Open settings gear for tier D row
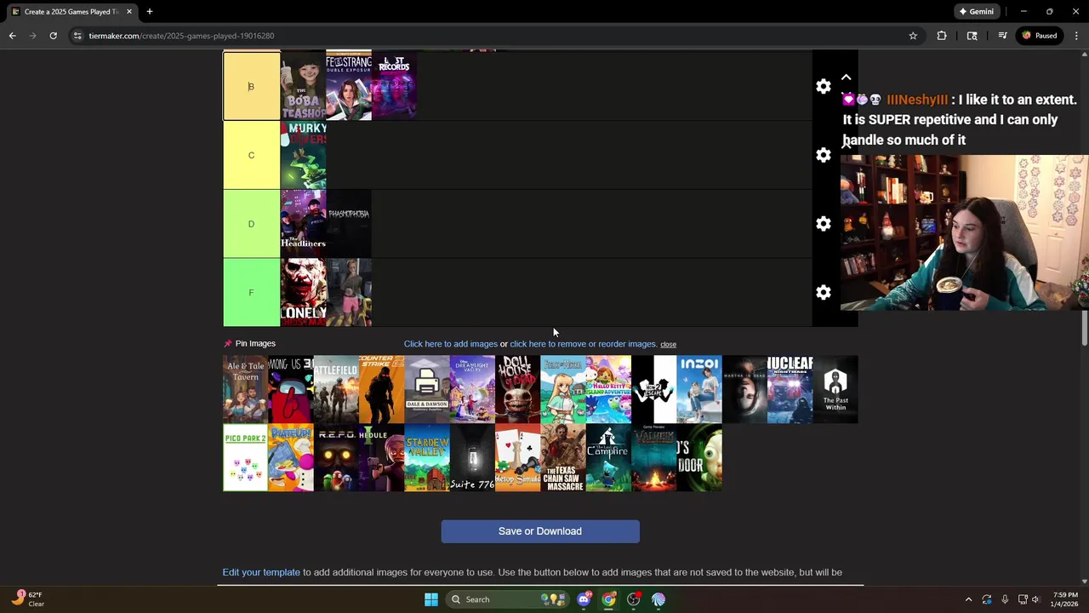The height and width of the screenshot is (613, 1089). 823,224
